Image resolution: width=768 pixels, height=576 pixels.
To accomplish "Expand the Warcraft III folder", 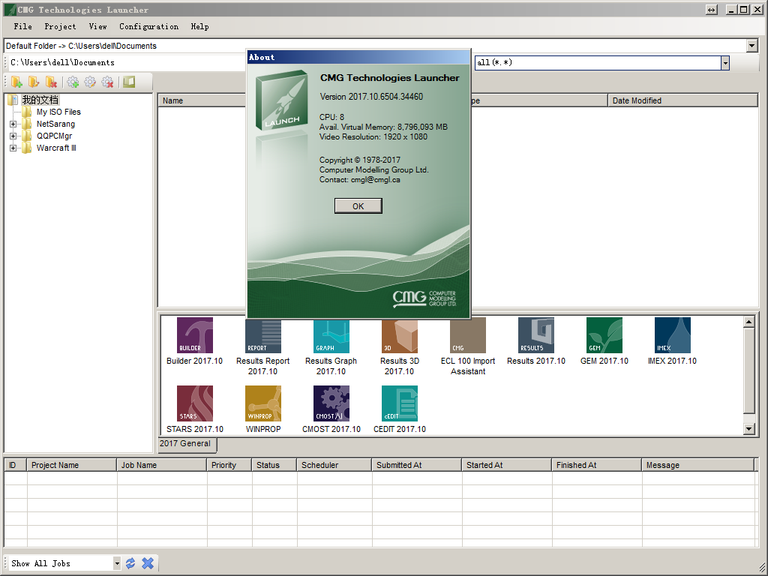I will tap(13, 148).
